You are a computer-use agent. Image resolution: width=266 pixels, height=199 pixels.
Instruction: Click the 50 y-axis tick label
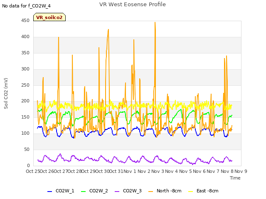point(27,149)
